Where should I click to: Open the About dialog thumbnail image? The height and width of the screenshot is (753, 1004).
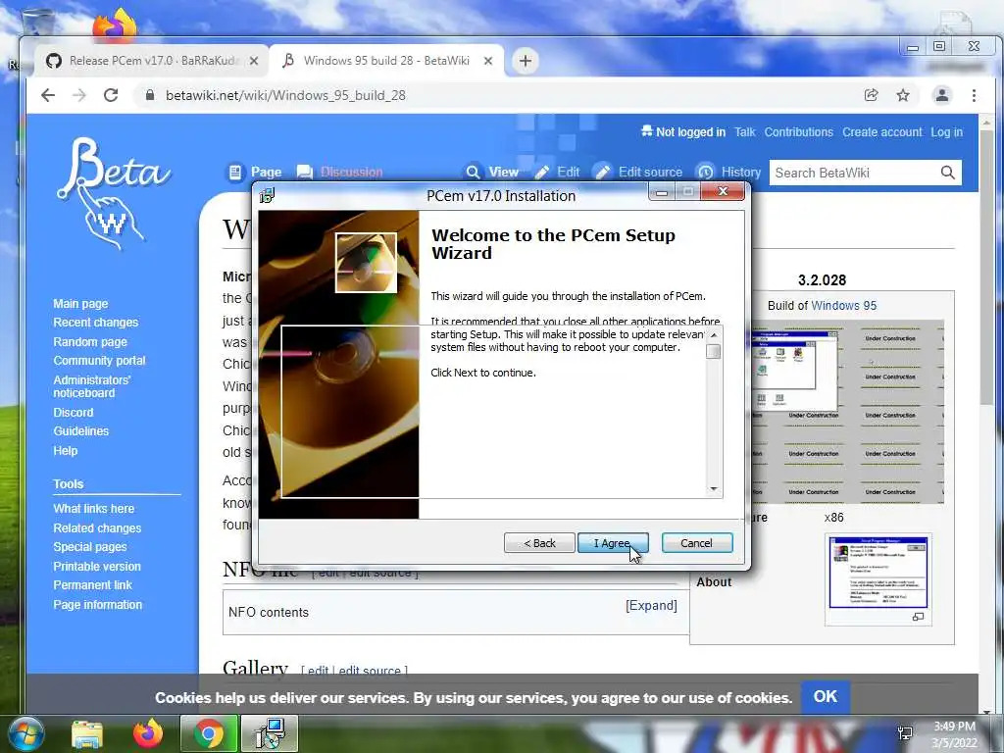tap(878, 572)
